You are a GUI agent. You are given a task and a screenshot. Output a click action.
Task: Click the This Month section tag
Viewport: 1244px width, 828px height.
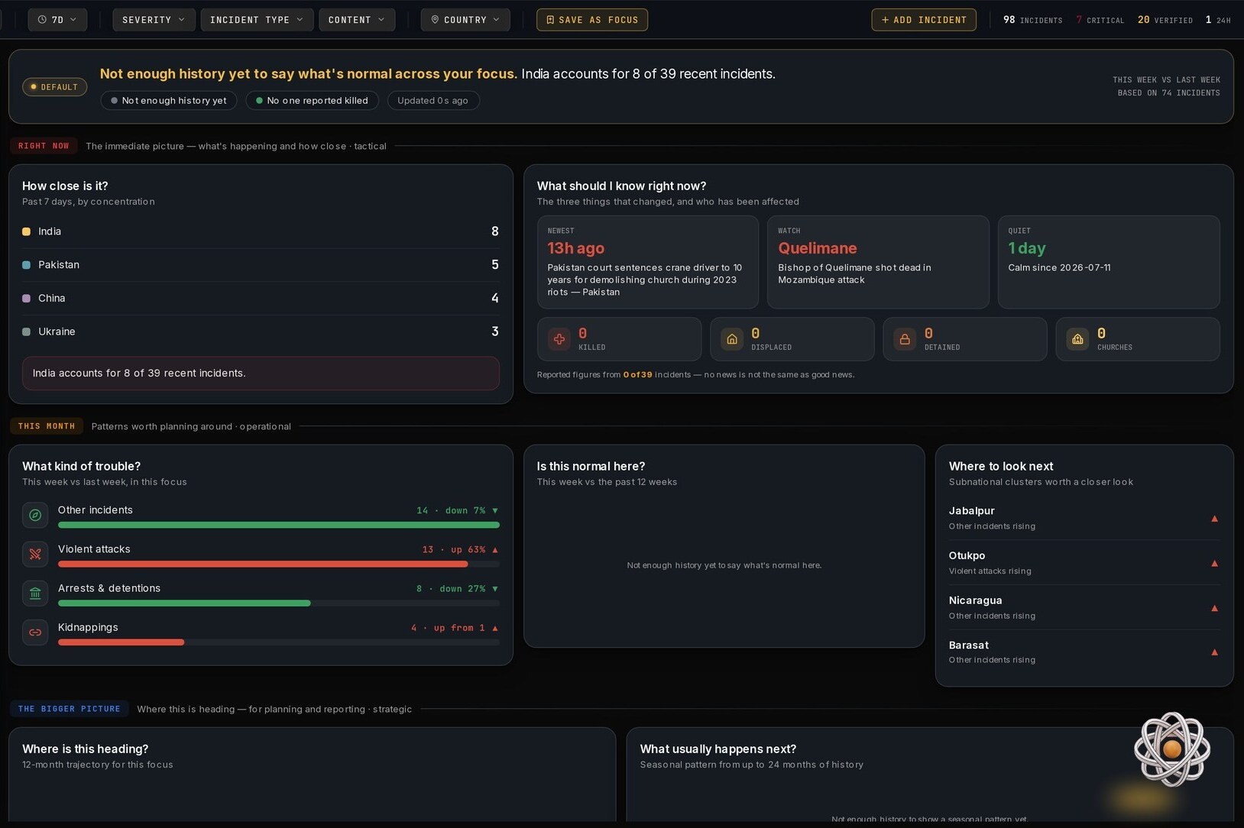pos(47,426)
